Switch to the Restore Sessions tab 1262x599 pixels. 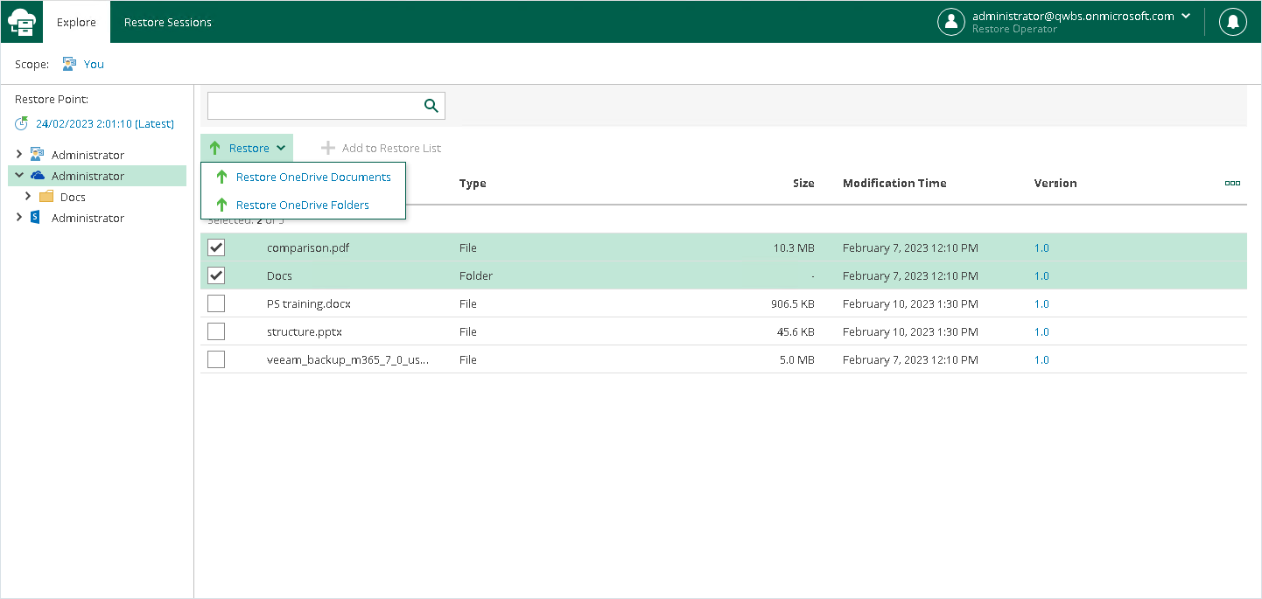168,22
